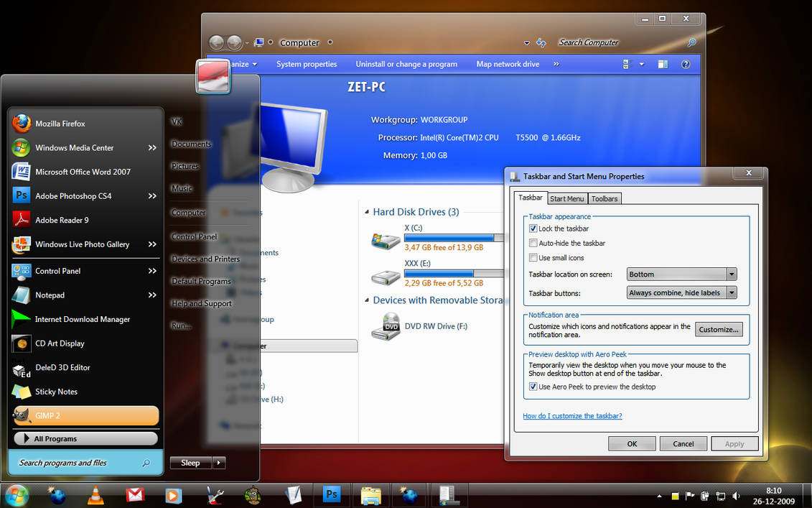
Task: Open Devices and Printers in Start menu
Action: pyautogui.click(x=205, y=259)
